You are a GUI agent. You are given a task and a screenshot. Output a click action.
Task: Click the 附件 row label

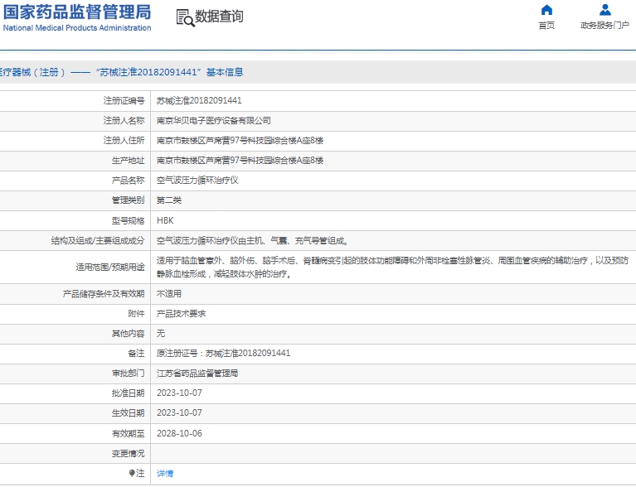tap(136, 314)
